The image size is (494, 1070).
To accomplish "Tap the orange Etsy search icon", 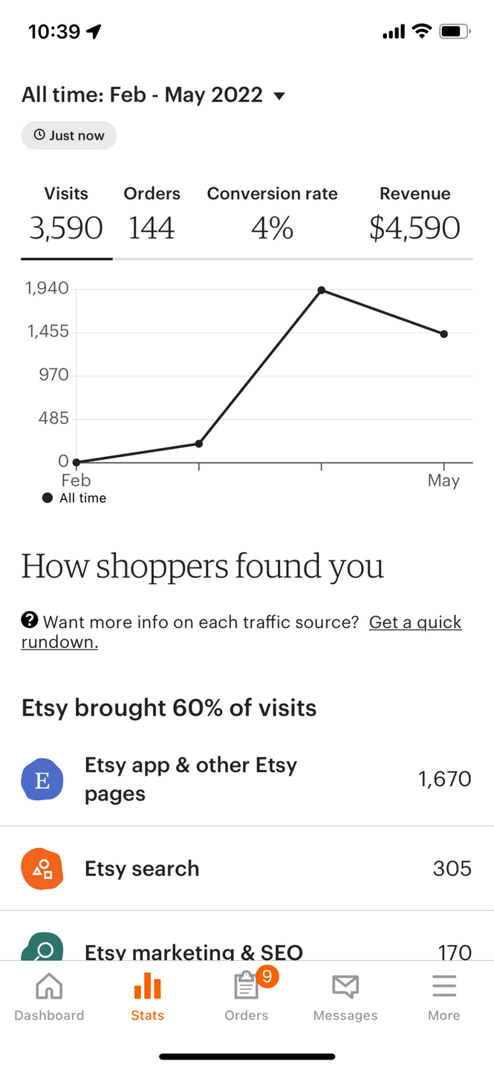I will [42, 869].
